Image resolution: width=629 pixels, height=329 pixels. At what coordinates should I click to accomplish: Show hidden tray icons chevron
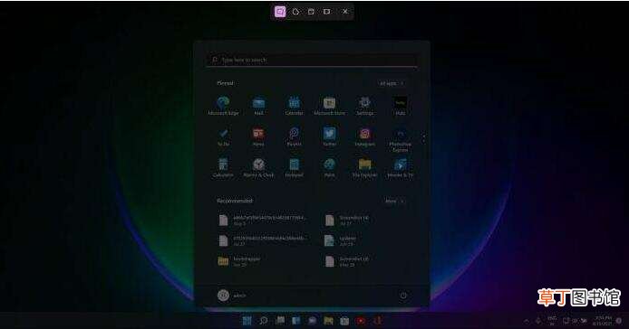(x=527, y=321)
